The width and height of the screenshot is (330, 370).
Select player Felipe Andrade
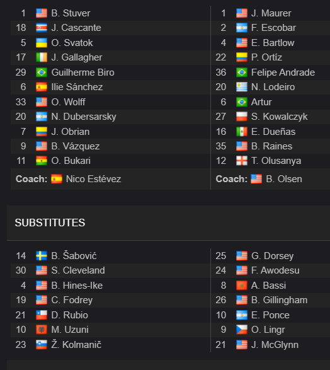point(283,72)
